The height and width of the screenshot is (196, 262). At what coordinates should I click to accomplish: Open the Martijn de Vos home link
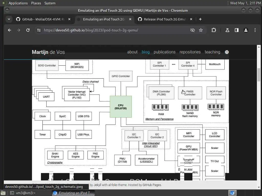(x=48, y=52)
